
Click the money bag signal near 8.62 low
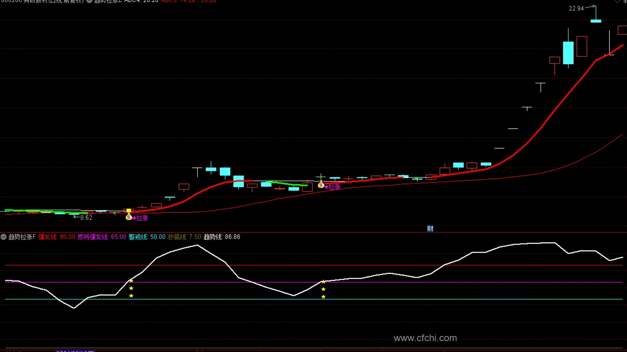tap(128, 217)
